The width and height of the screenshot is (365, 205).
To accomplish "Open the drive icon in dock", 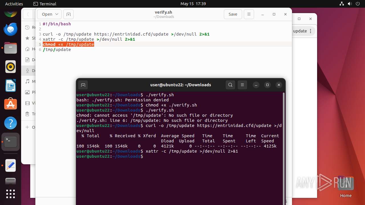I will pos(11,182).
